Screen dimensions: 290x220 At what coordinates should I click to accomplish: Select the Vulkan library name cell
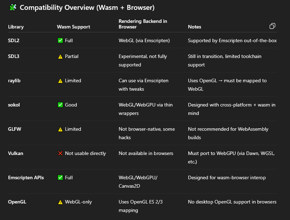pyautogui.click(x=15, y=153)
